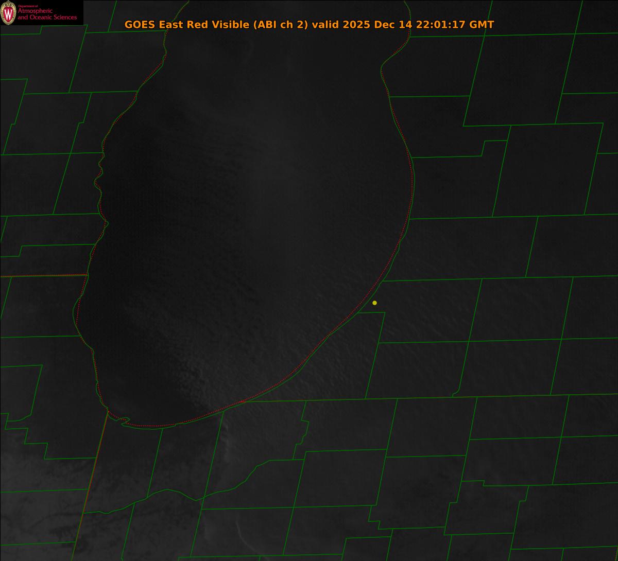Screen dimensions: 618x561
Task: Click the horizontal orange state border on left
Action: 41,276
